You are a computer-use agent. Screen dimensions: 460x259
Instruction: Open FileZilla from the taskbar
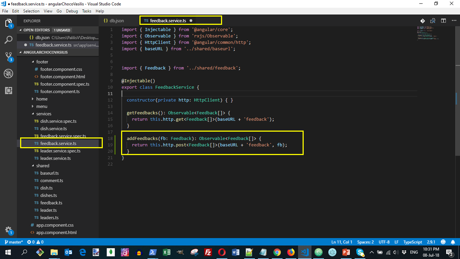[208, 252]
